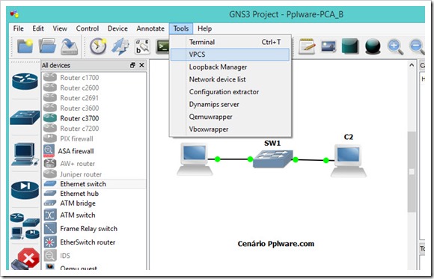Select the SW1 switch on the canvas
Image resolution: width=434 pixels, height=279 pixels.
[x=272, y=159]
